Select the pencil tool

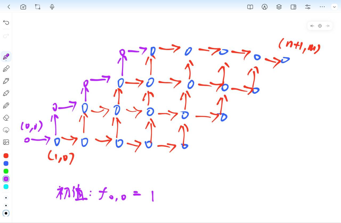pos(6,105)
